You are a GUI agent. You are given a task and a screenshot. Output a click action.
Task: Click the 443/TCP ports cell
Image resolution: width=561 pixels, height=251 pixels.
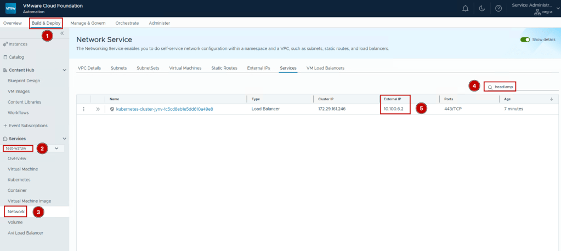pos(454,109)
